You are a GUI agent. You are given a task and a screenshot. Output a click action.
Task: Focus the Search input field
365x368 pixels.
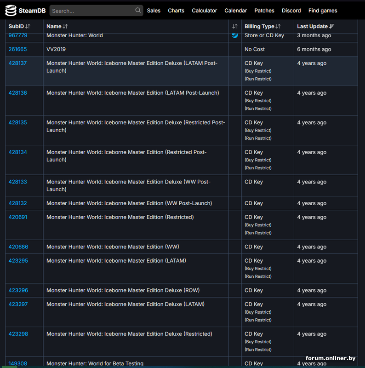pos(92,11)
